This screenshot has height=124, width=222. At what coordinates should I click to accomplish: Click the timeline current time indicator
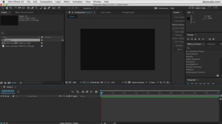tap(101, 93)
